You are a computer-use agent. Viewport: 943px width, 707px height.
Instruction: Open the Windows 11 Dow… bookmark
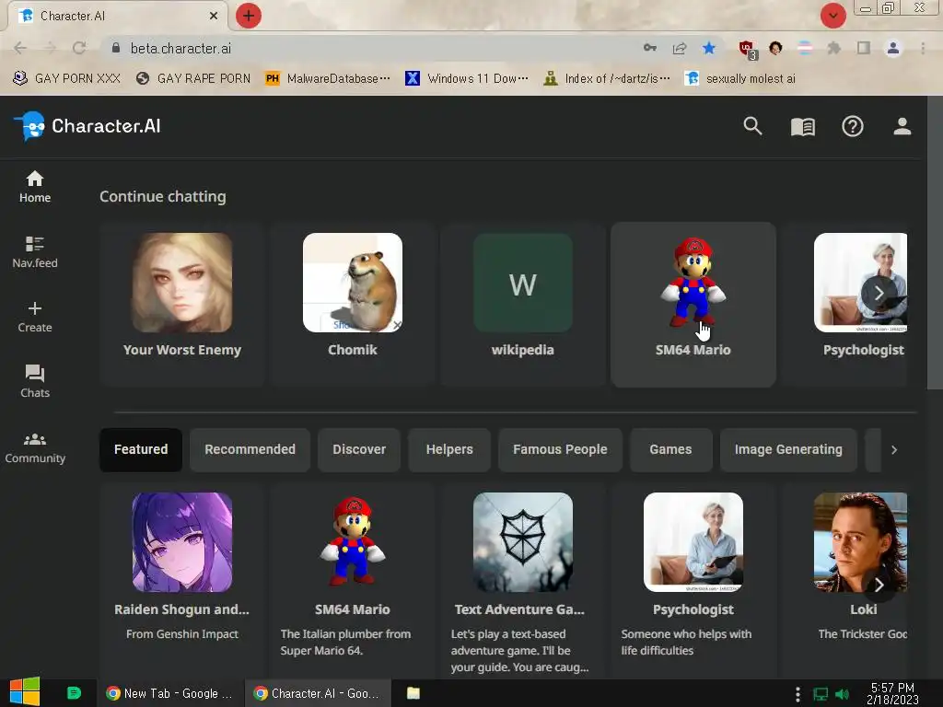pos(467,79)
